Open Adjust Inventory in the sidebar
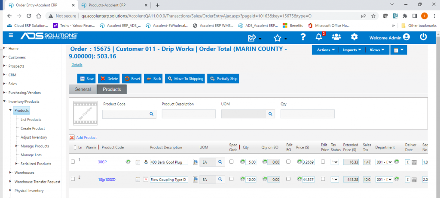The height and width of the screenshot is (198, 440). [34, 137]
